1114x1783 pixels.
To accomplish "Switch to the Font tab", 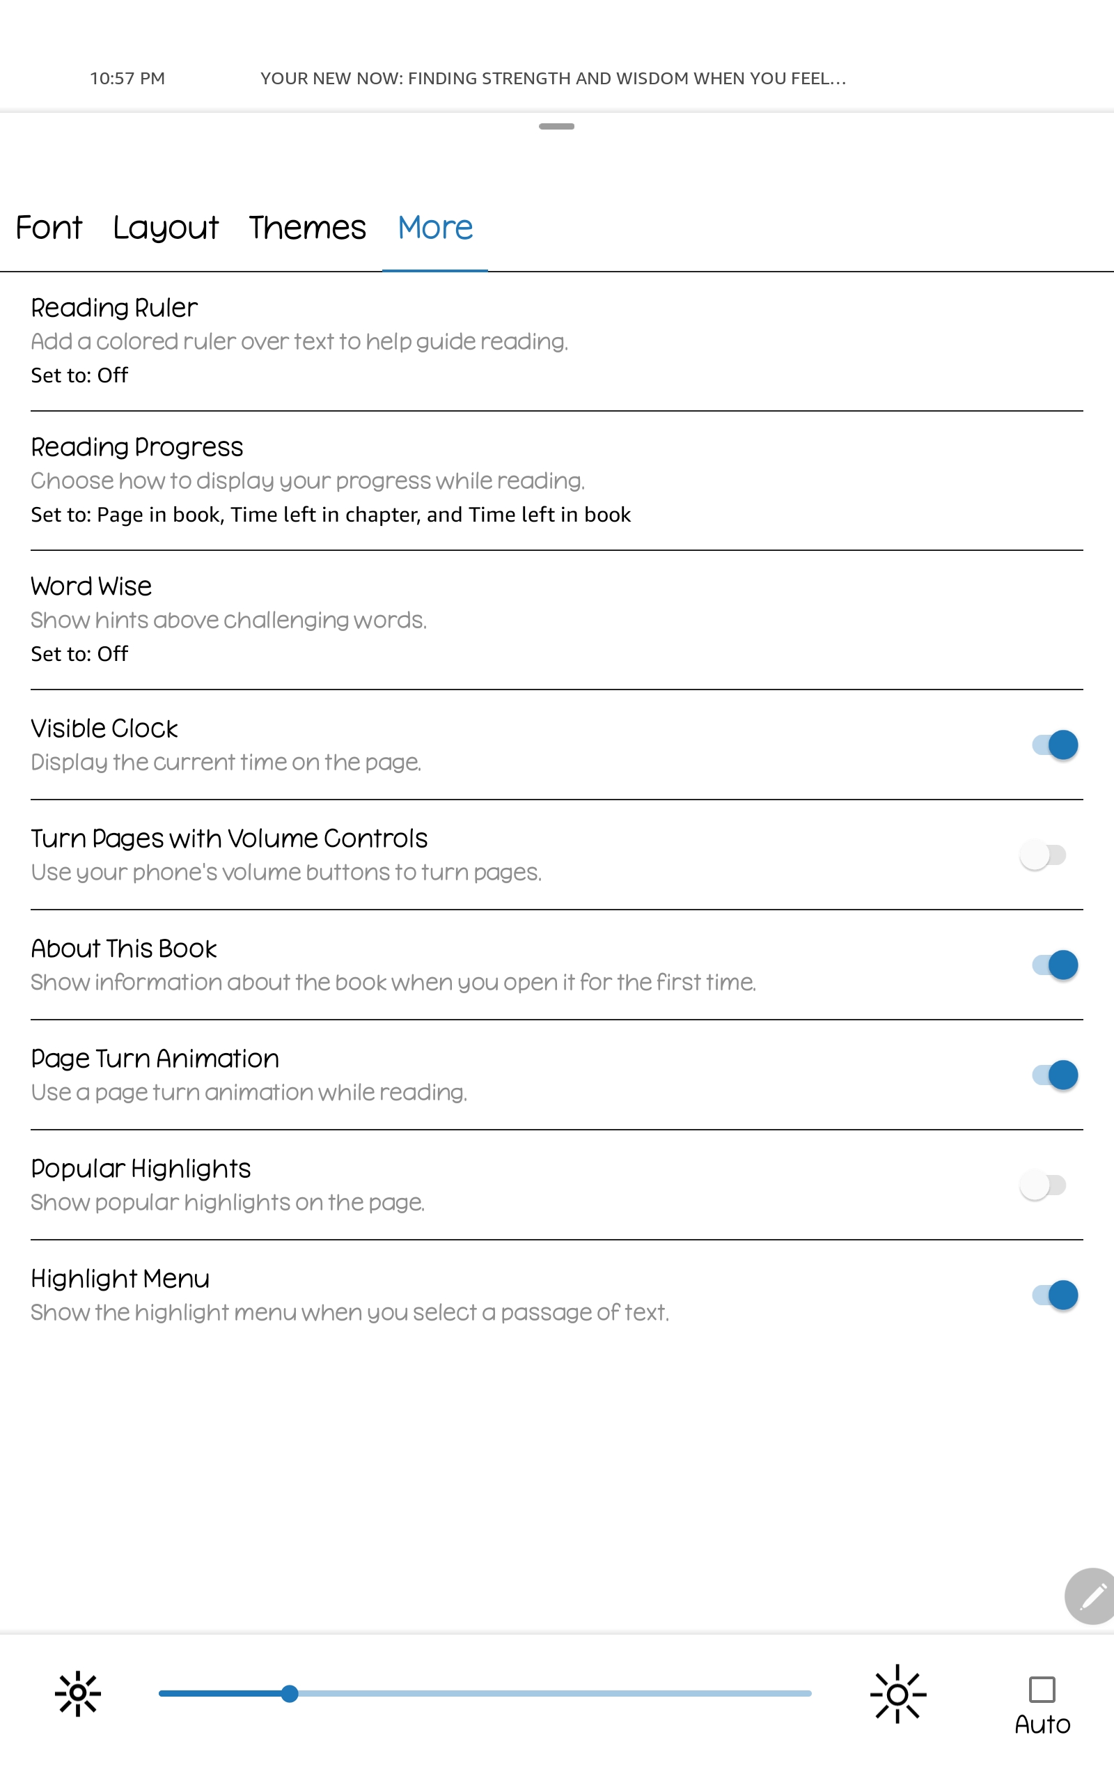I will coord(50,228).
